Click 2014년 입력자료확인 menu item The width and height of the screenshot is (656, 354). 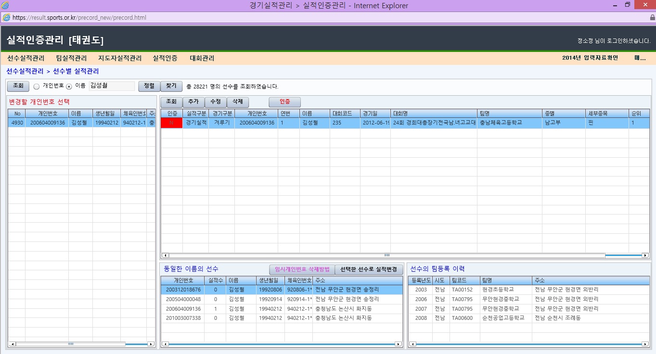pos(590,58)
